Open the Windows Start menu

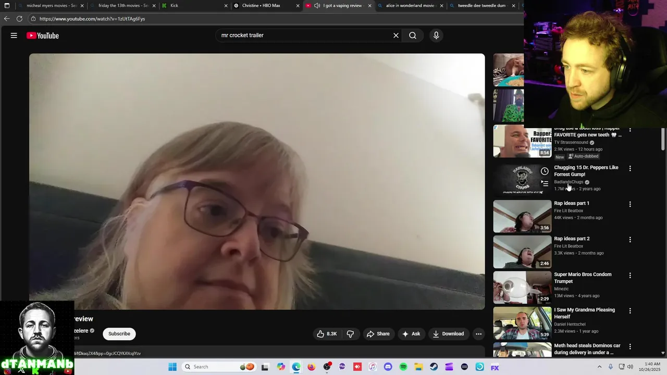pyautogui.click(x=172, y=367)
